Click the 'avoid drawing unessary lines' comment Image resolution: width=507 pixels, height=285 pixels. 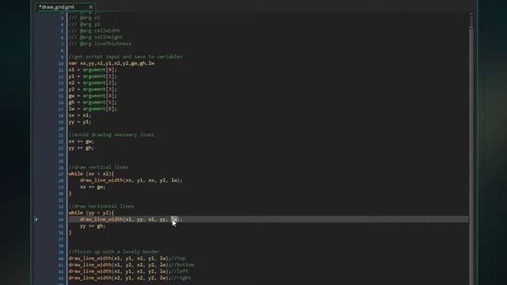[x=111, y=135]
